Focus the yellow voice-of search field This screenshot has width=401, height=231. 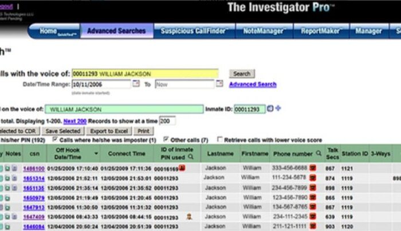pyautogui.click(x=145, y=74)
